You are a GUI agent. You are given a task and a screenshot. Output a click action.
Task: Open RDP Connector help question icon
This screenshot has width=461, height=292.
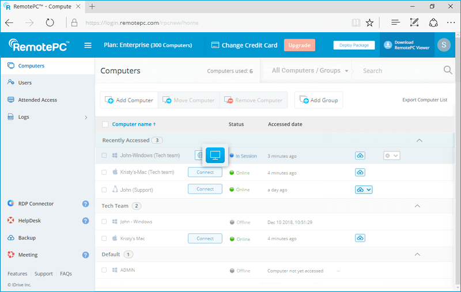coord(85,203)
